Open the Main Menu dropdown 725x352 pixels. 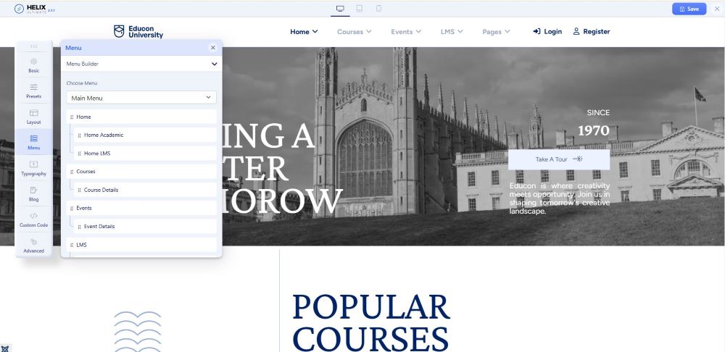[141, 98]
